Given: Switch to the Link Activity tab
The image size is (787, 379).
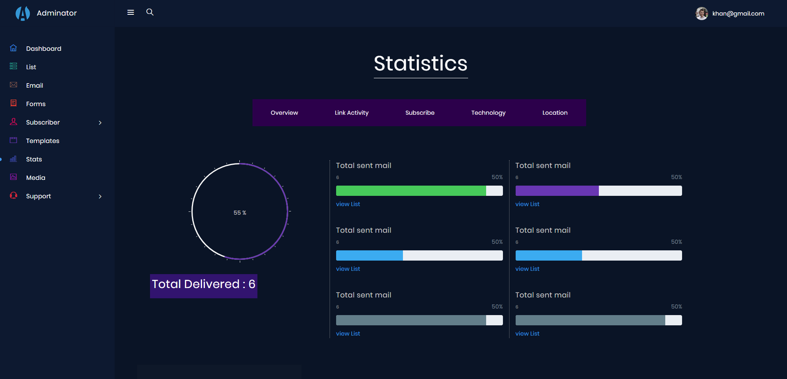Looking at the screenshot, I should 351,113.
